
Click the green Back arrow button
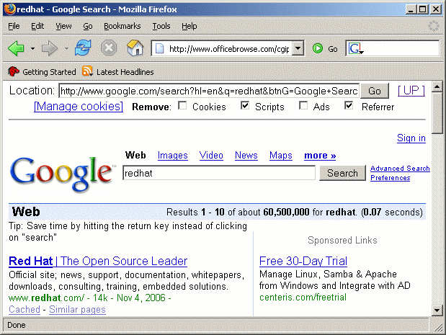point(16,48)
